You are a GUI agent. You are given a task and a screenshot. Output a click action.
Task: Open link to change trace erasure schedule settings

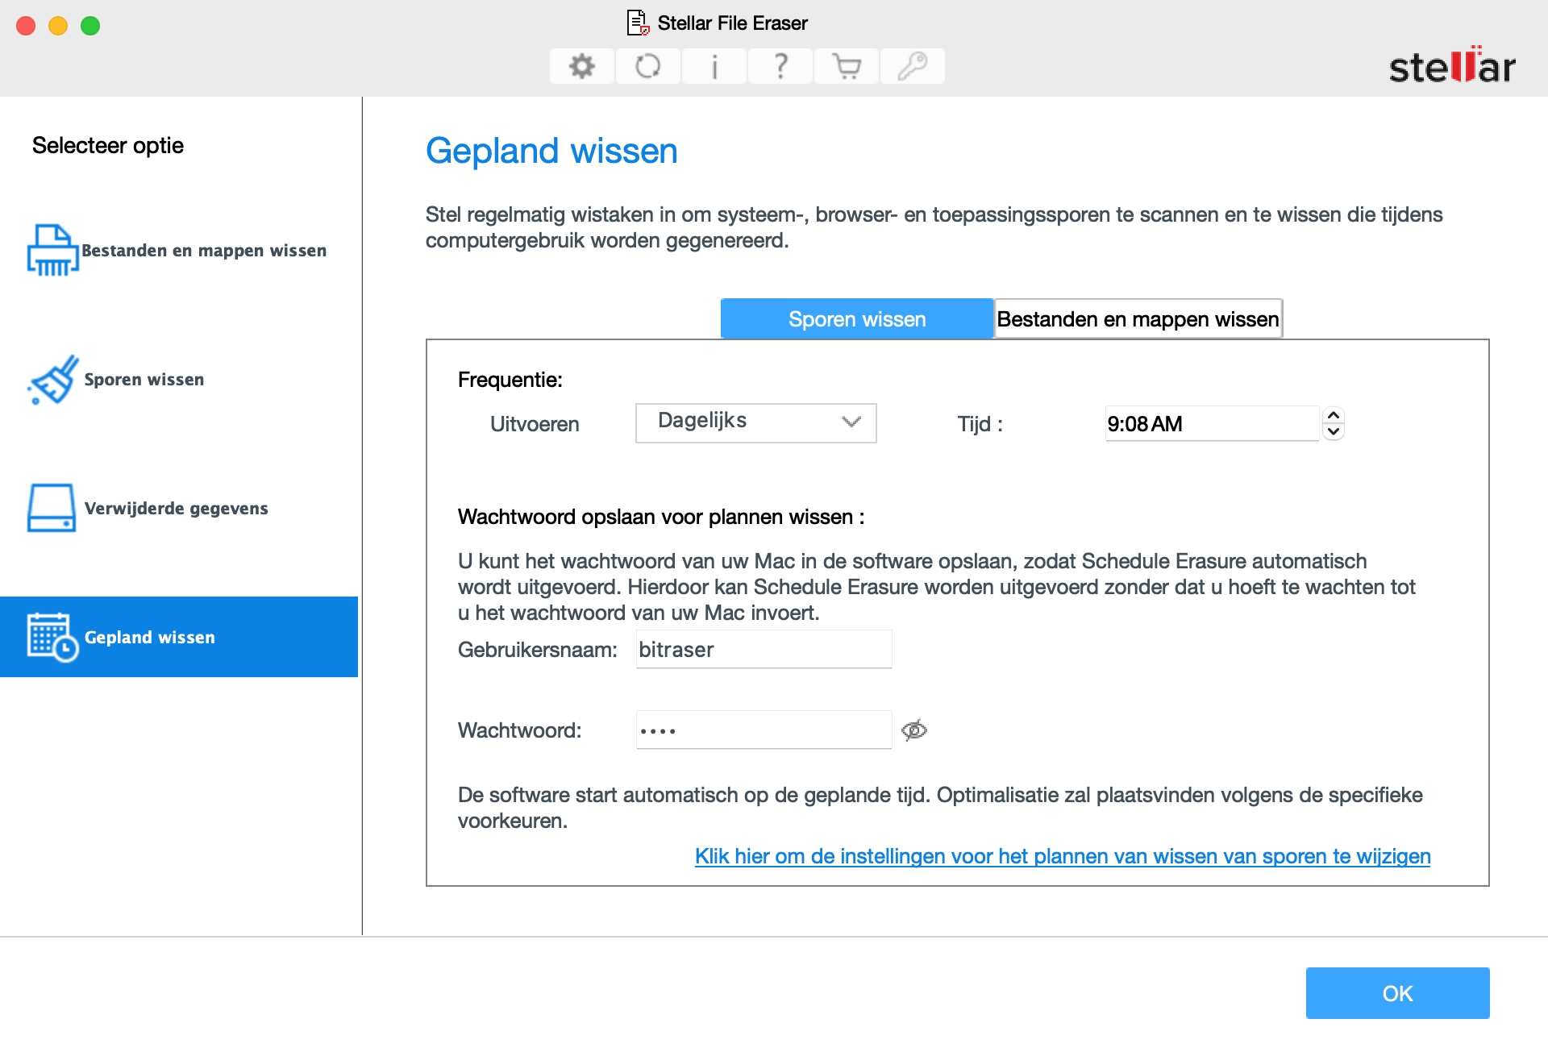(x=1063, y=856)
